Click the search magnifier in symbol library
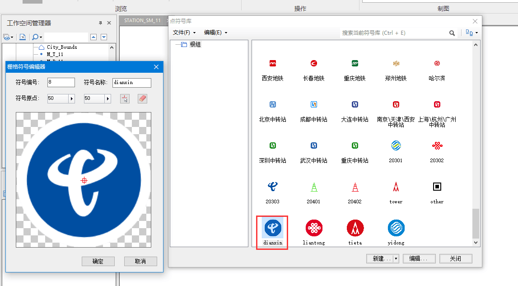 (452, 33)
